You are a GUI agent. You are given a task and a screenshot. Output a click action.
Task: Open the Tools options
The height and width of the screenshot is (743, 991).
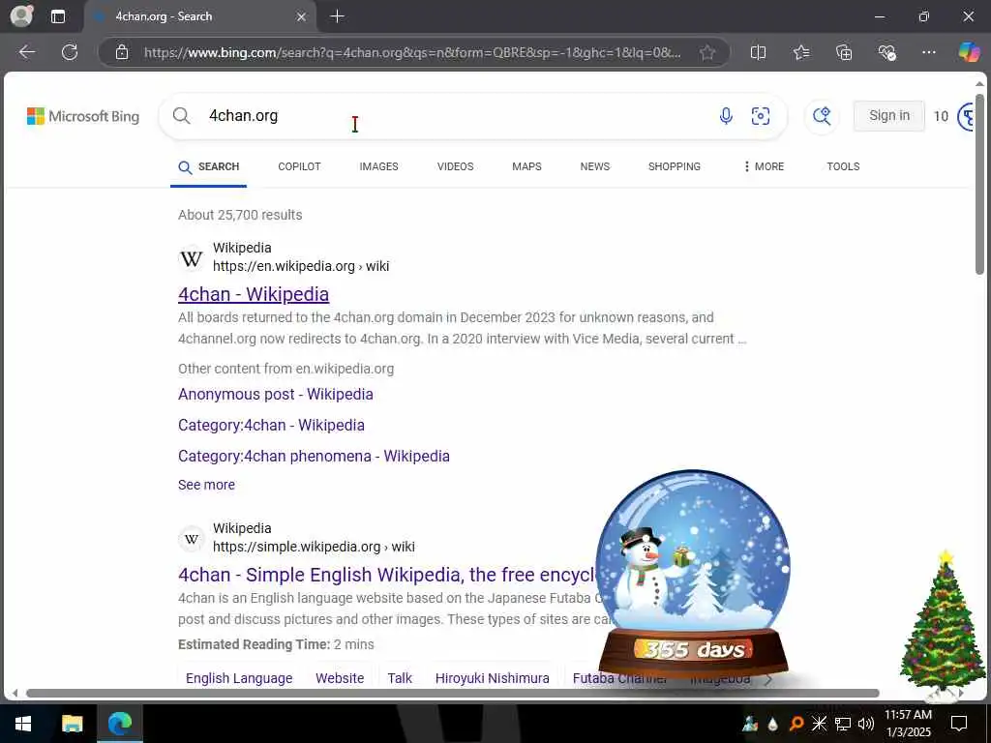tap(843, 166)
